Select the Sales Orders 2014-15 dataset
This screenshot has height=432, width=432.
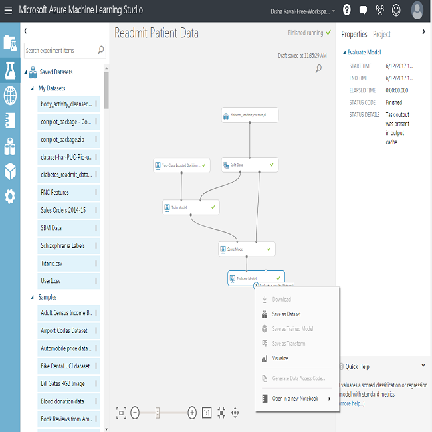pos(68,210)
